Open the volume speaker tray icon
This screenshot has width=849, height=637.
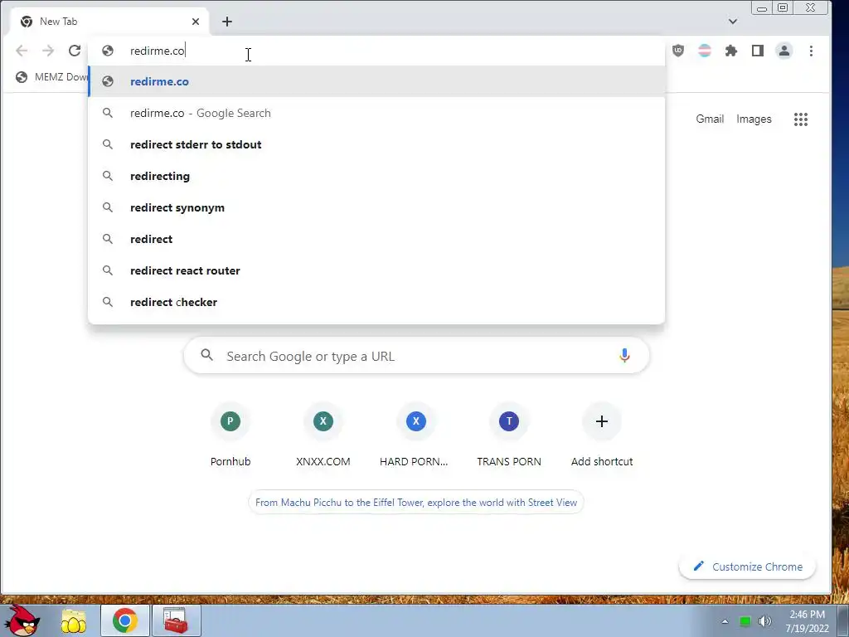point(764,621)
